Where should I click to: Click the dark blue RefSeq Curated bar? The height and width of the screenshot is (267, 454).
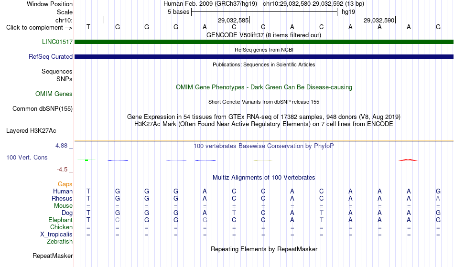point(264,56)
